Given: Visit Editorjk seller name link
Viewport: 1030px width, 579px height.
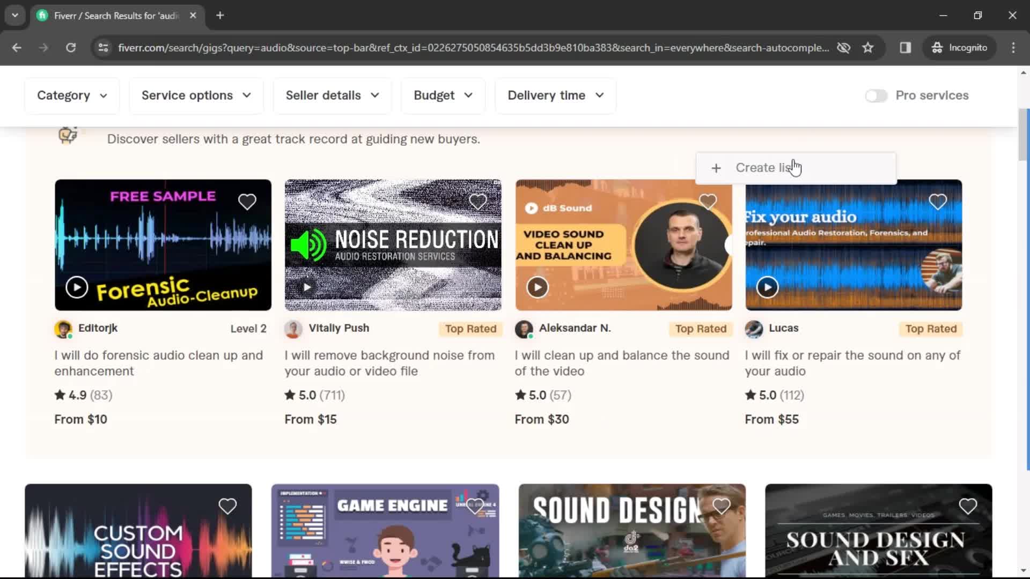Looking at the screenshot, I should 98,328.
